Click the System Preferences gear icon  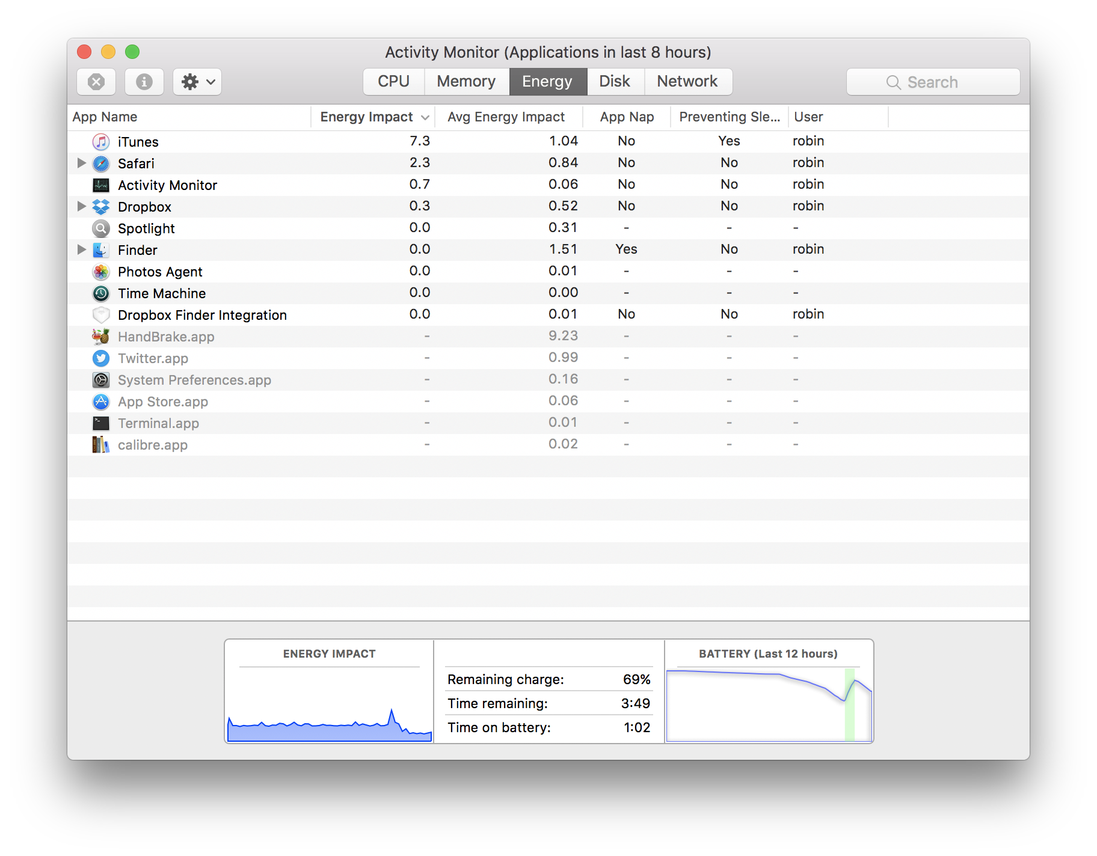101,380
